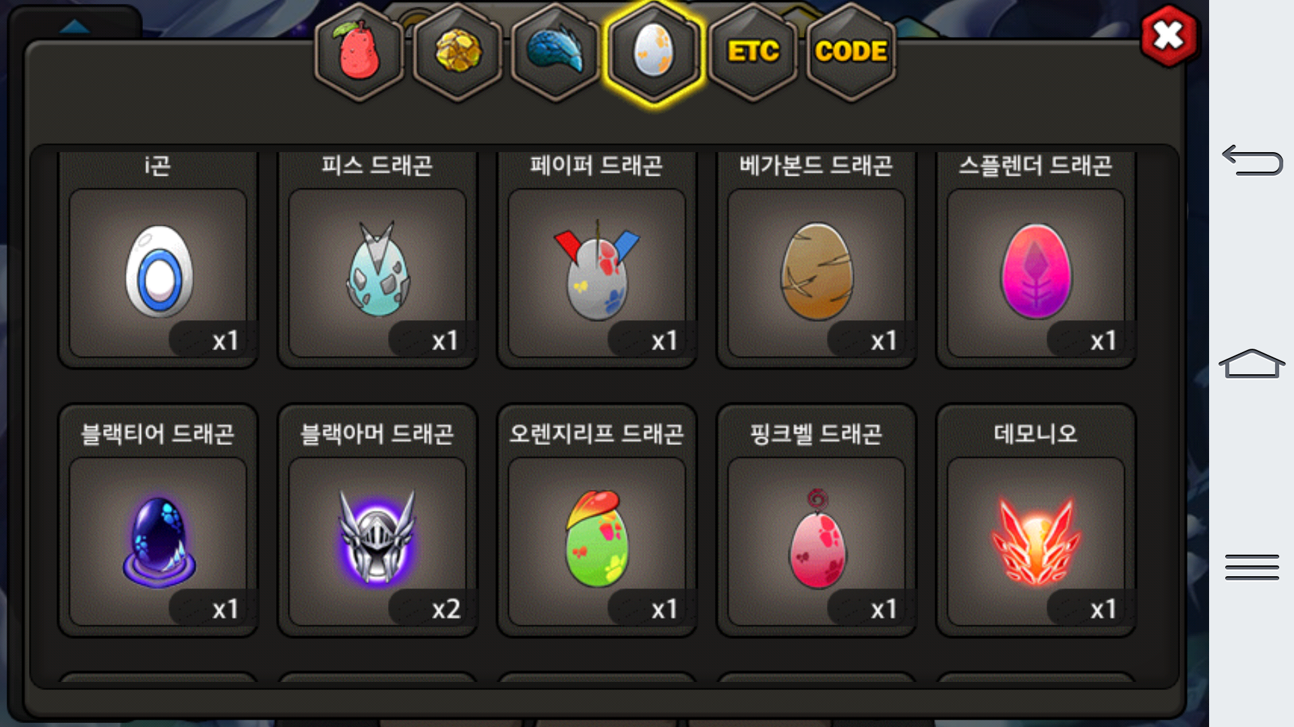Select the 페이퍼 드래곤 egg
The width and height of the screenshot is (1294, 727).
pyautogui.click(x=597, y=273)
